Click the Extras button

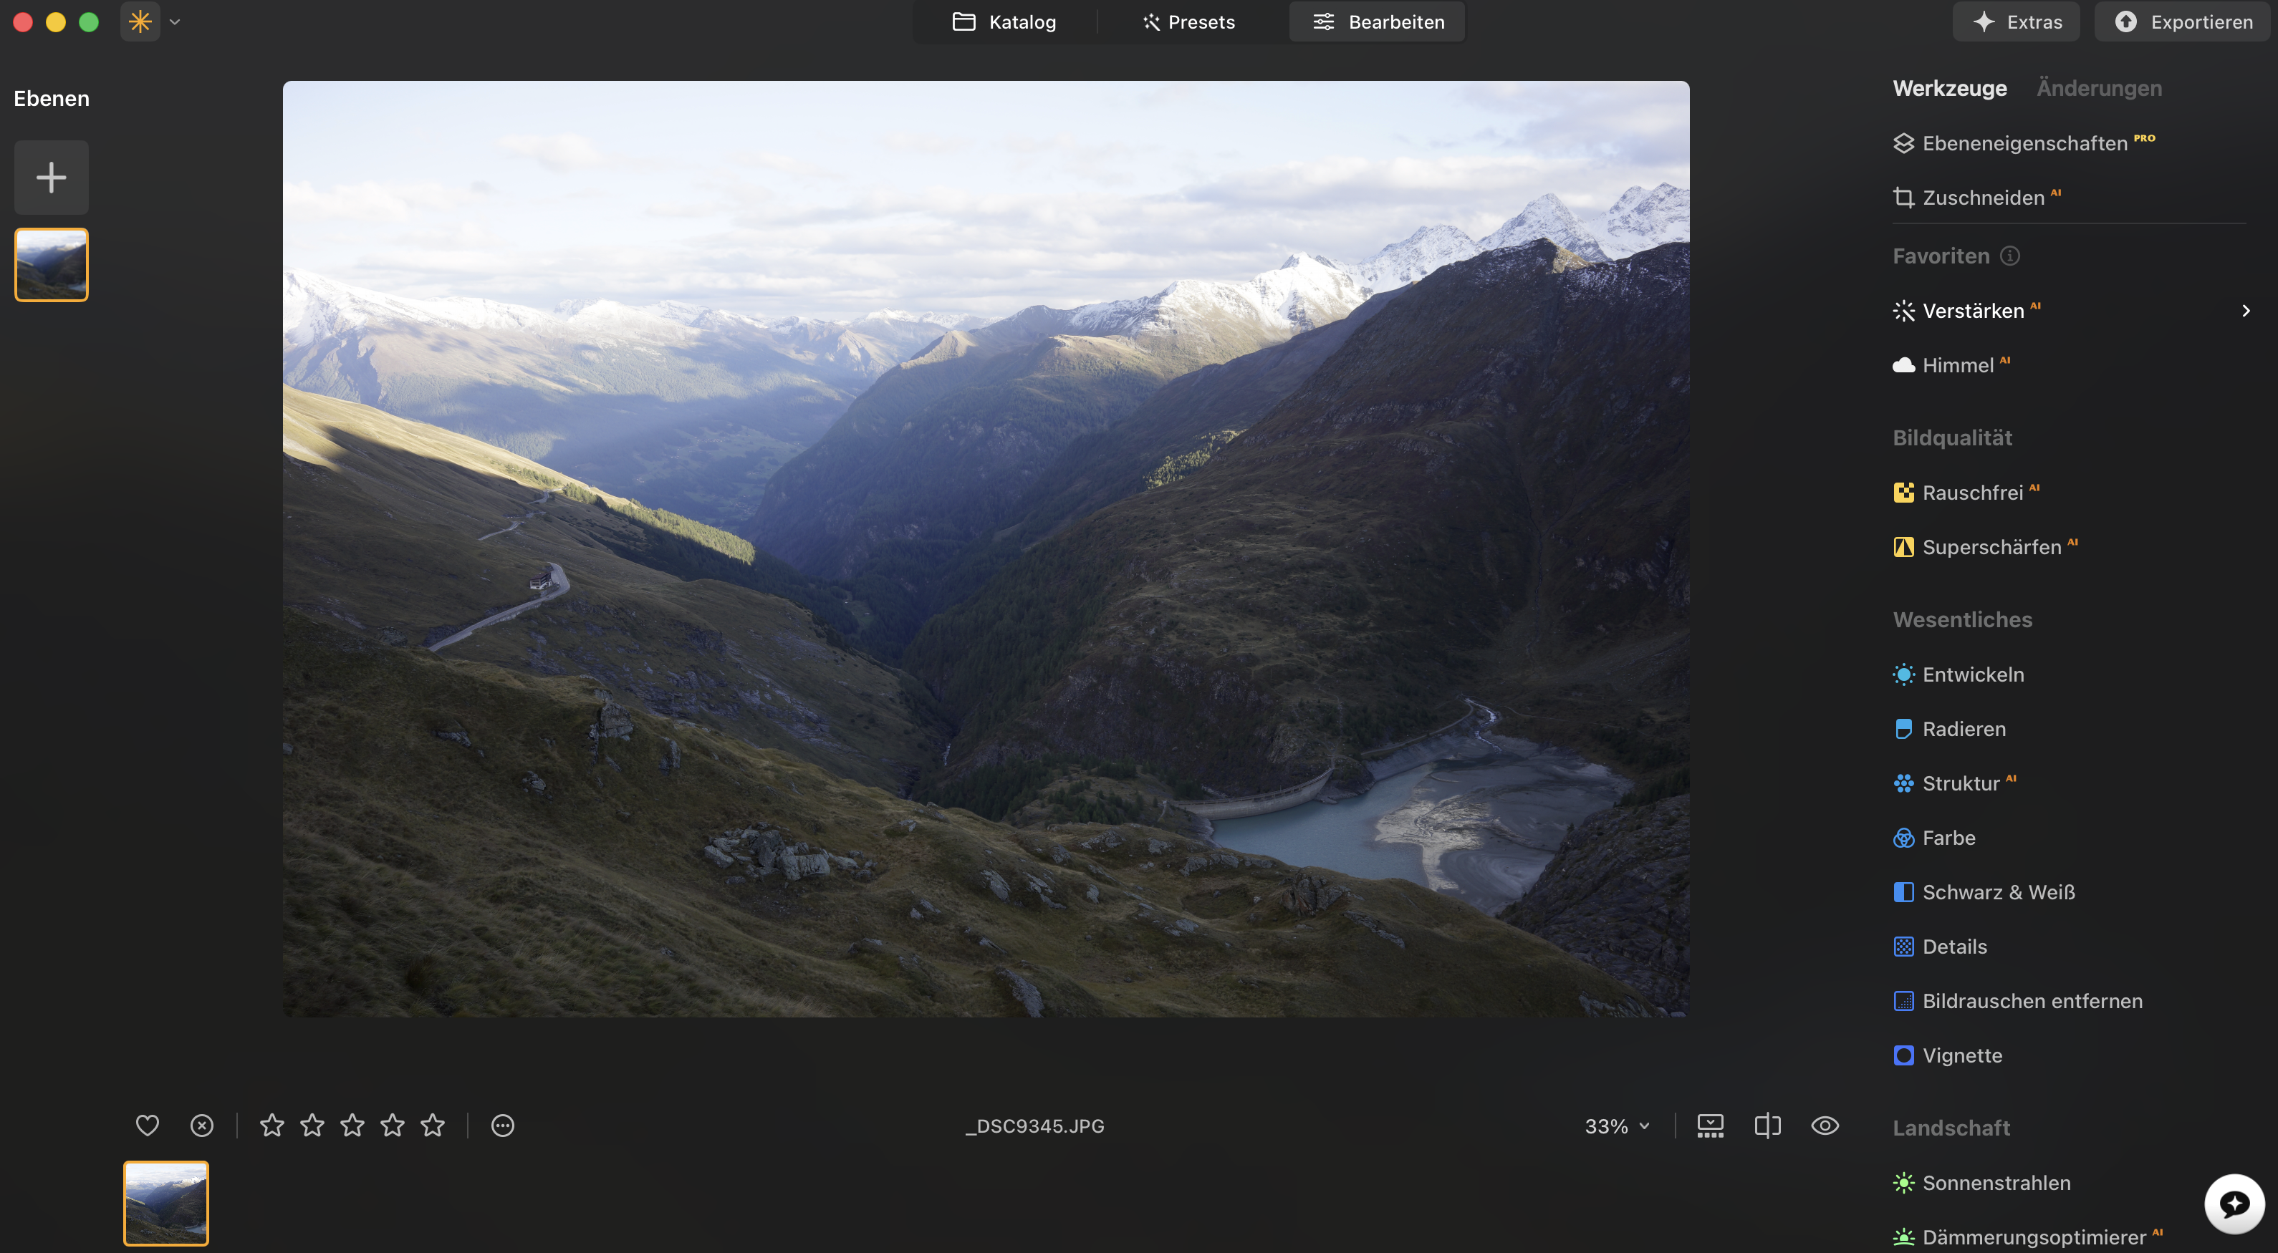click(x=2017, y=22)
